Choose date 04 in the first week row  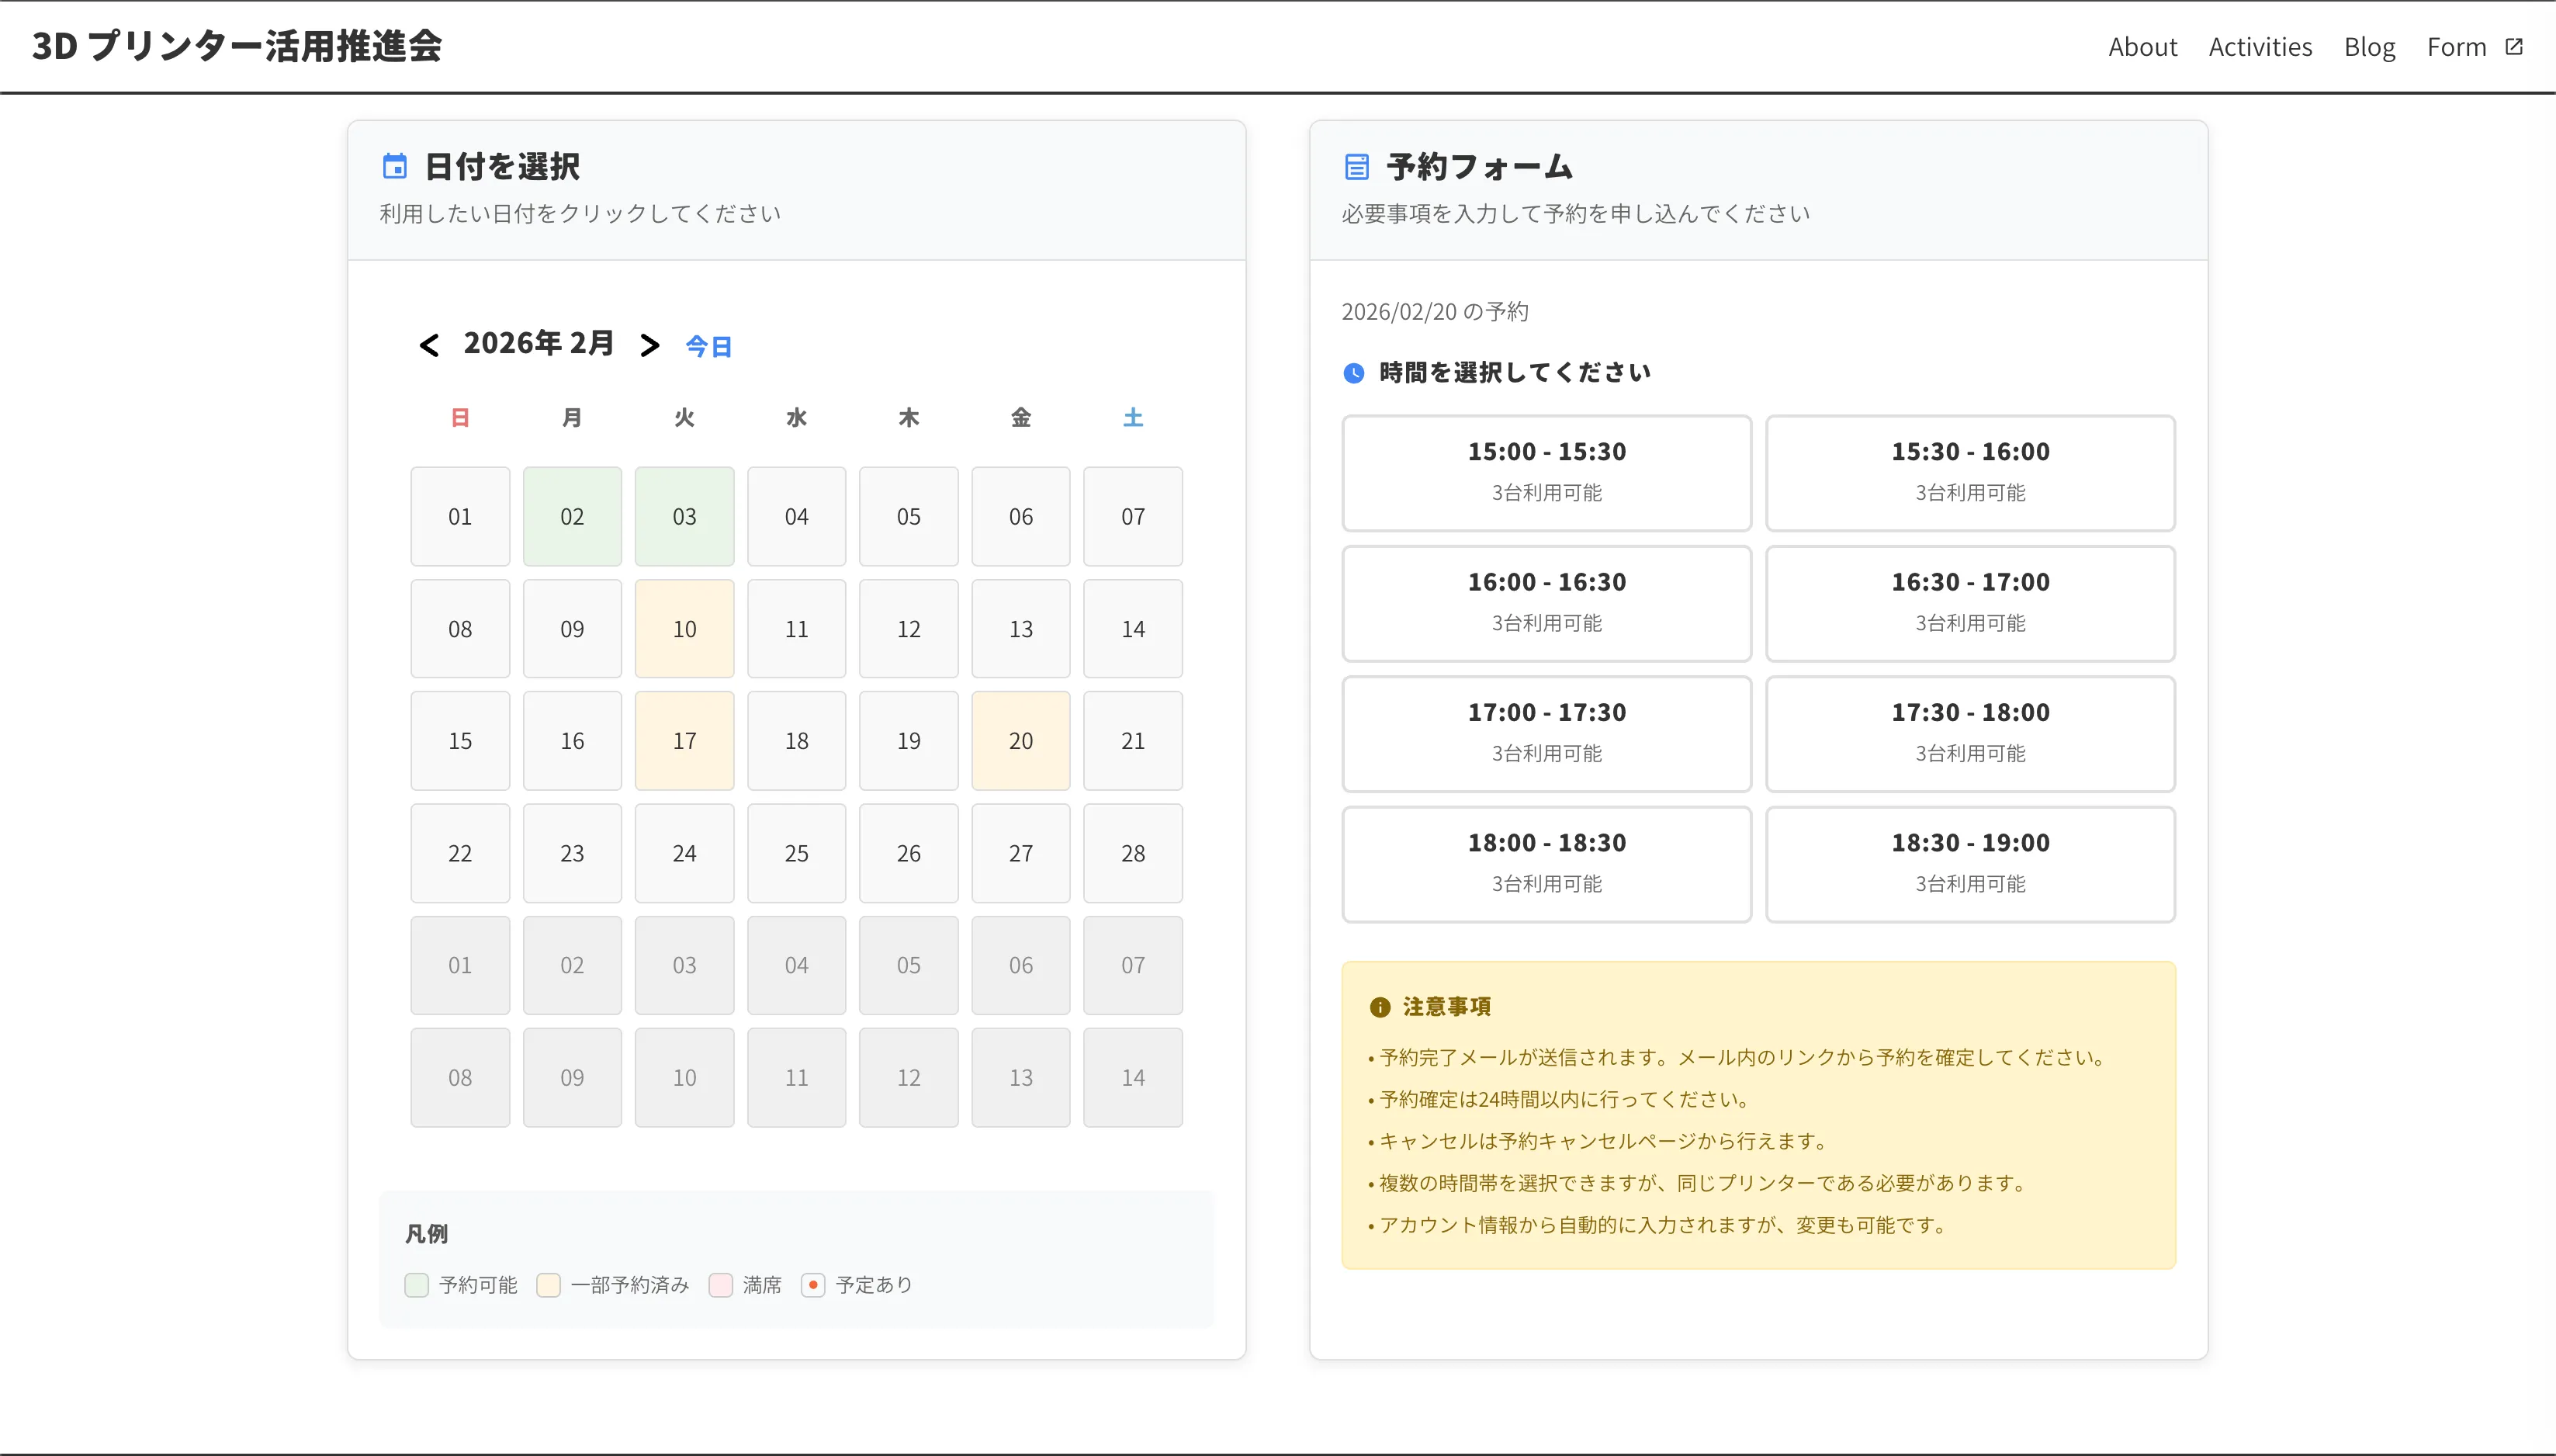coord(797,517)
